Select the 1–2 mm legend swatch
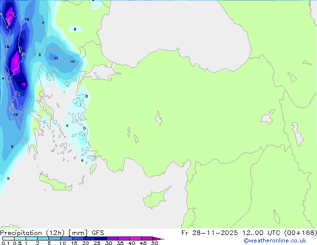Viewport: 317px width, 245px height. pyautogui.click(x=31, y=238)
